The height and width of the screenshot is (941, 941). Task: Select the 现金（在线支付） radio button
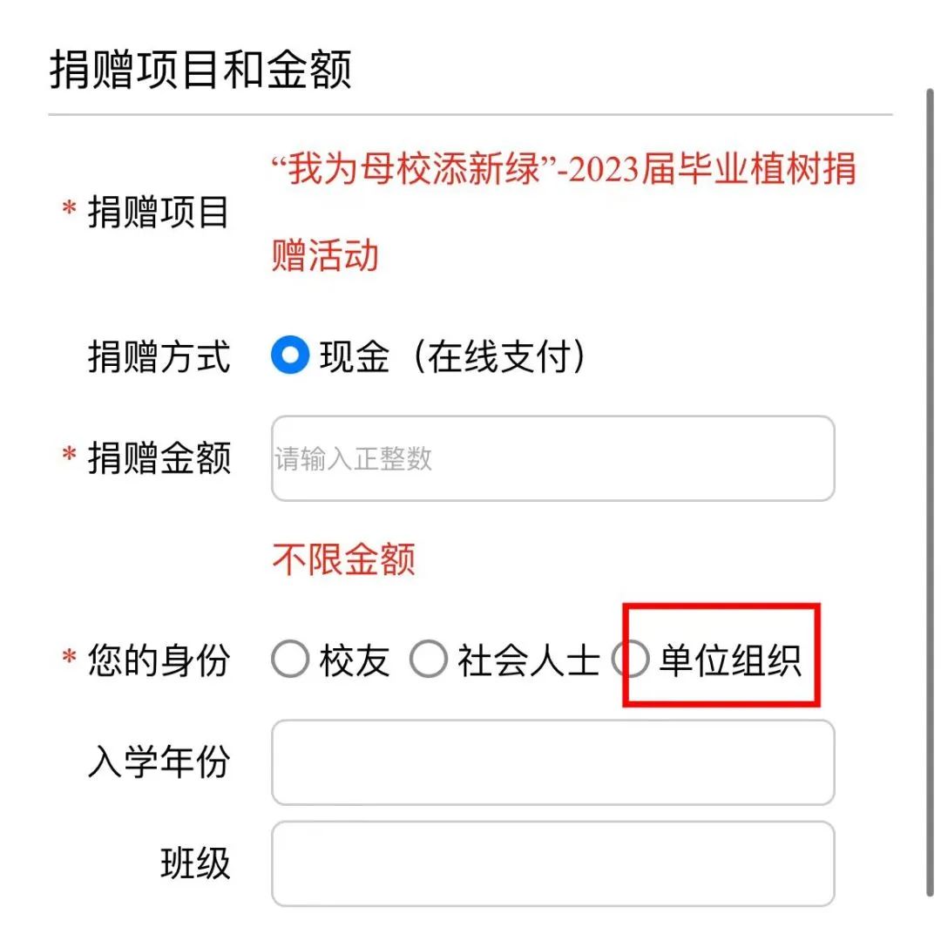coord(290,356)
